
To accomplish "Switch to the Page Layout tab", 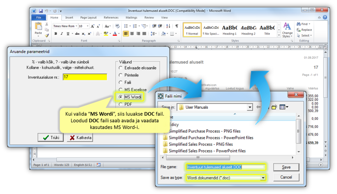I will point(88,18).
